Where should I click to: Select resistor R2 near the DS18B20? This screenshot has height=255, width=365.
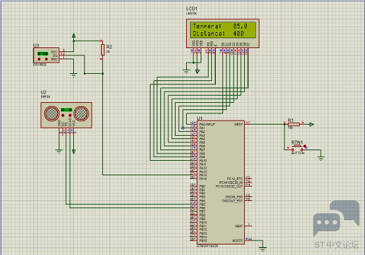pyautogui.click(x=103, y=49)
